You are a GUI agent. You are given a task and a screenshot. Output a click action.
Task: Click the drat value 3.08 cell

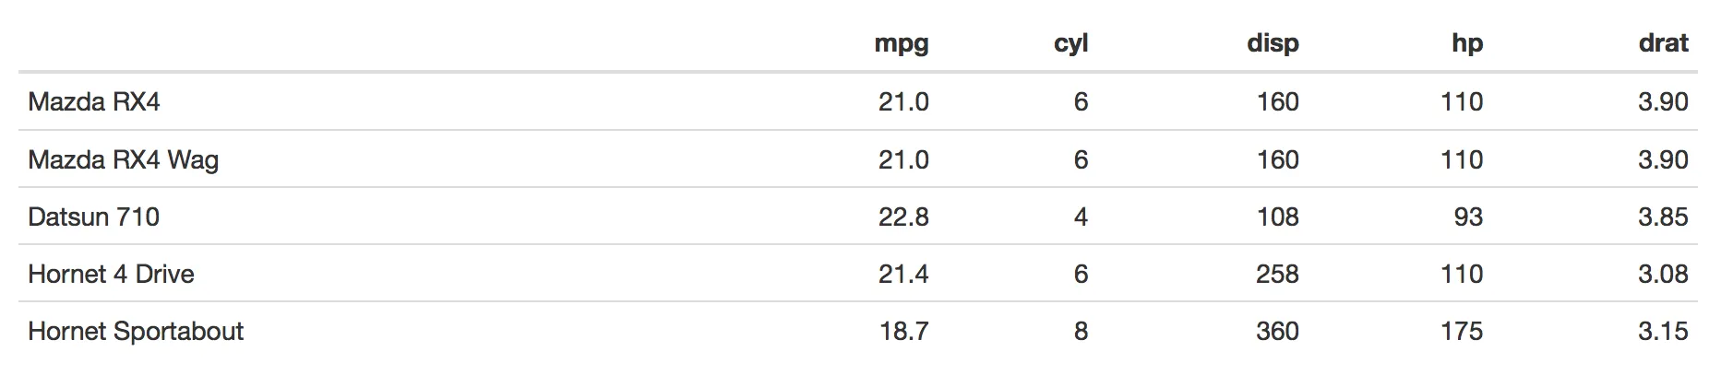pyautogui.click(x=1663, y=274)
